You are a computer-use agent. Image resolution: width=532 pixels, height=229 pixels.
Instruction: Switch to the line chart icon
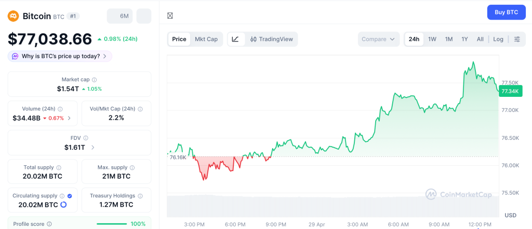point(235,39)
